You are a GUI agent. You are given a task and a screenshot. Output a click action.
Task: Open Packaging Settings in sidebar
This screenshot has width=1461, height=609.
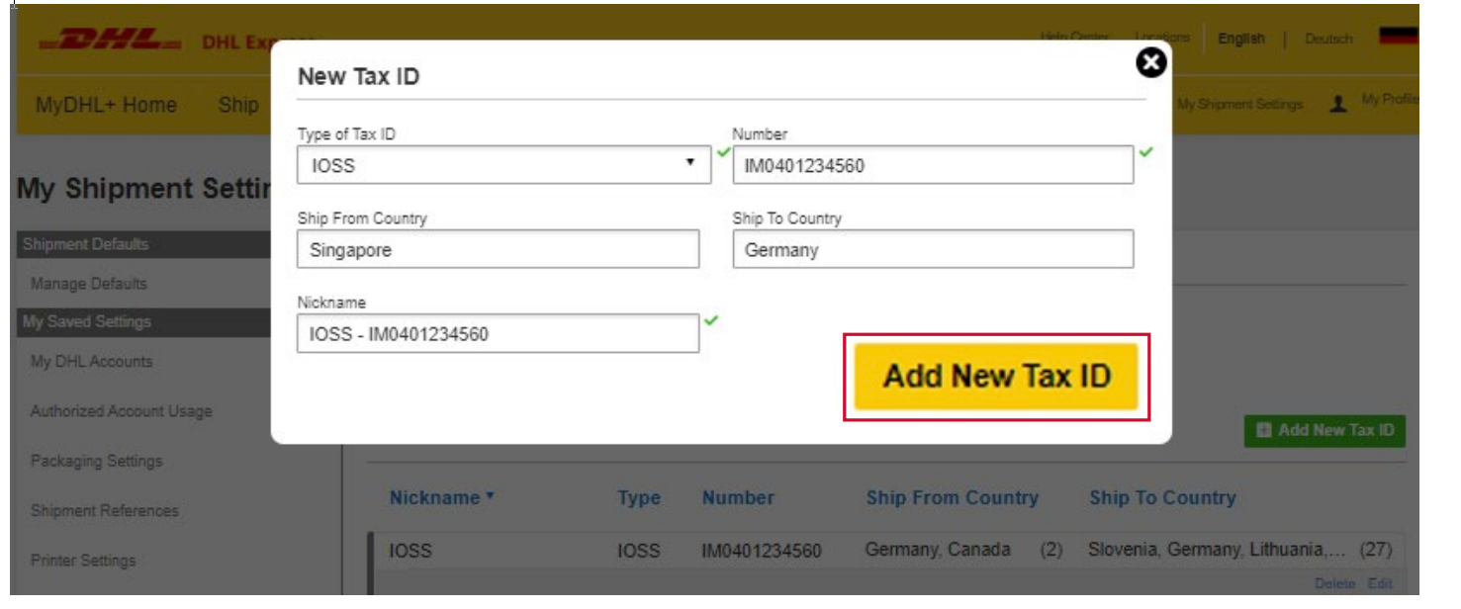tap(96, 461)
